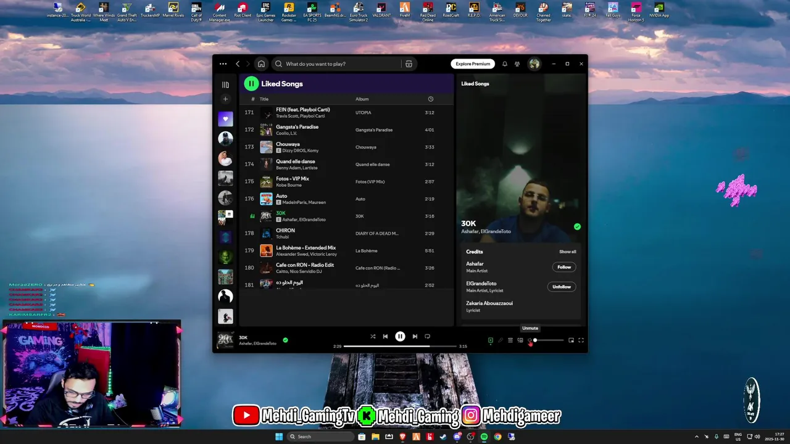
Task: Unmute the volume speaker icon
Action: pos(530,340)
